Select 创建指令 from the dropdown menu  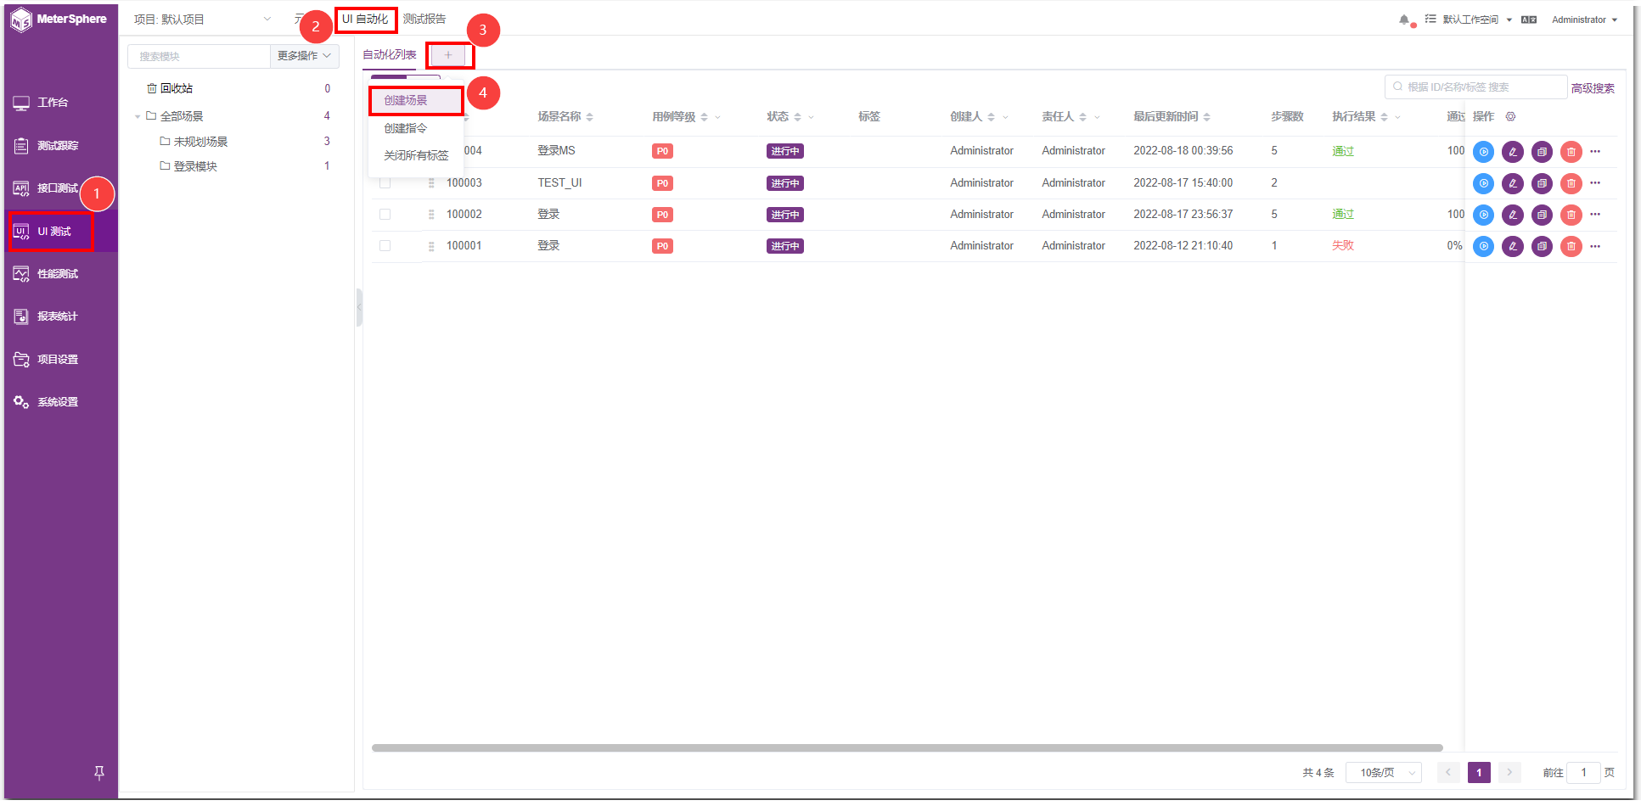click(406, 128)
